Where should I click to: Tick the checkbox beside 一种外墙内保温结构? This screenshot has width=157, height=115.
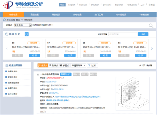38,74
